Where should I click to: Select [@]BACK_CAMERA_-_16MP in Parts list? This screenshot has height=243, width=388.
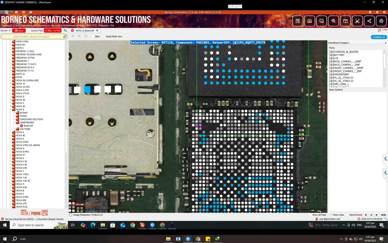point(345,61)
